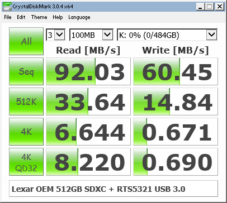Image resolution: width=227 pixels, height=203 pixels.
Task: Click the Write [MB/s] column header
Action: (x=176, y=50)
